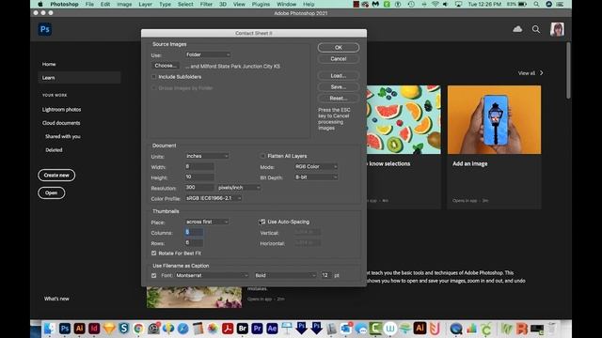Image resolution: width=602 pixels, height=338 pixels.
Task: Open the Mode dropdown showing RGB Color
Action: pos(316,167)
